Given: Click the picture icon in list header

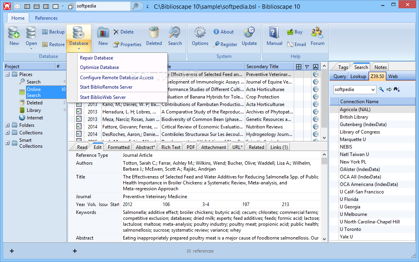Looking at the screenshot, I should pos(315,67).
